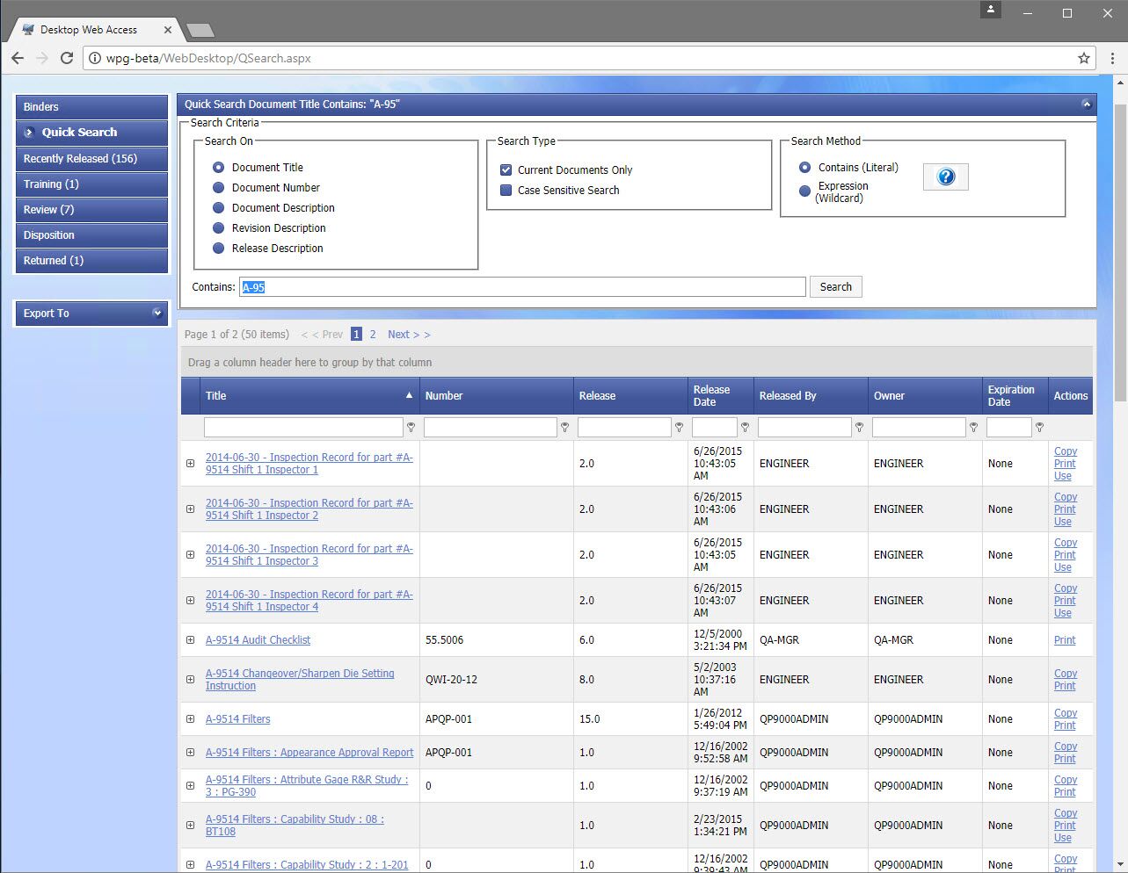Go to page 2 of results
Viewport: 1128px width, 873px height.
373,335
